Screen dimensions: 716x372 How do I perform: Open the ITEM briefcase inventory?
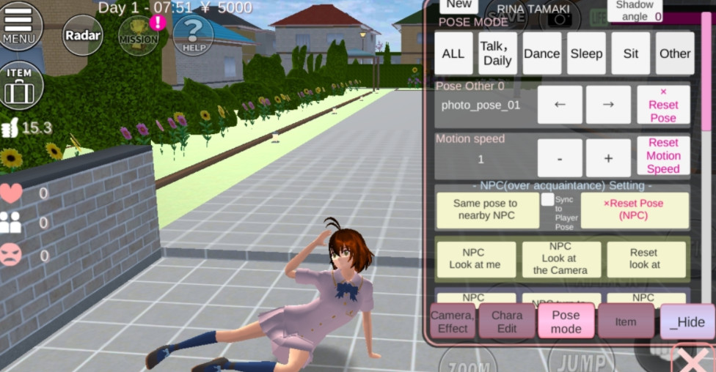click(x=20, y=85)
